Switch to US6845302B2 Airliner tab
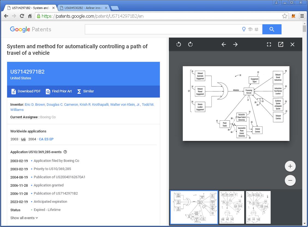 click(x=83, y=8)
